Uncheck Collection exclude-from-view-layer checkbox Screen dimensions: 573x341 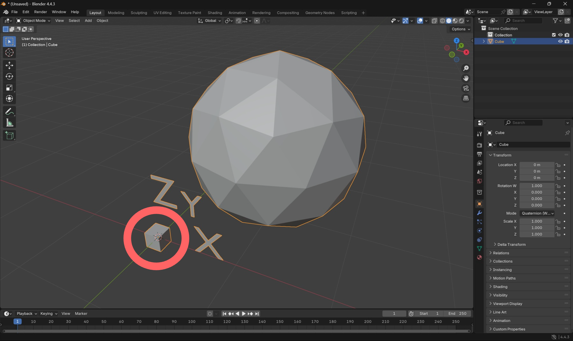(554, 35)
